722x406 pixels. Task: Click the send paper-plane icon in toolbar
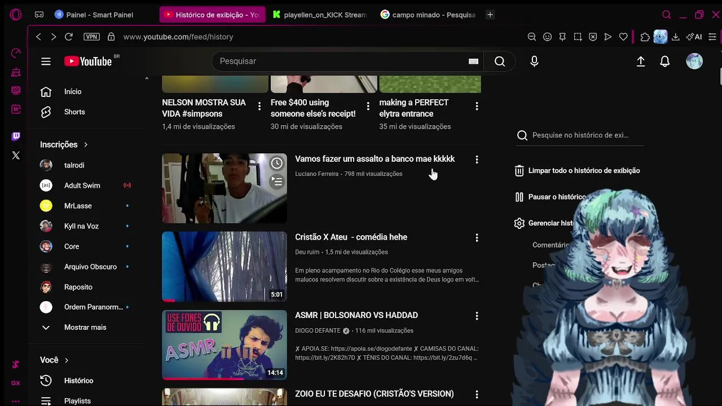pyautogui.click(x=608, y=37)
